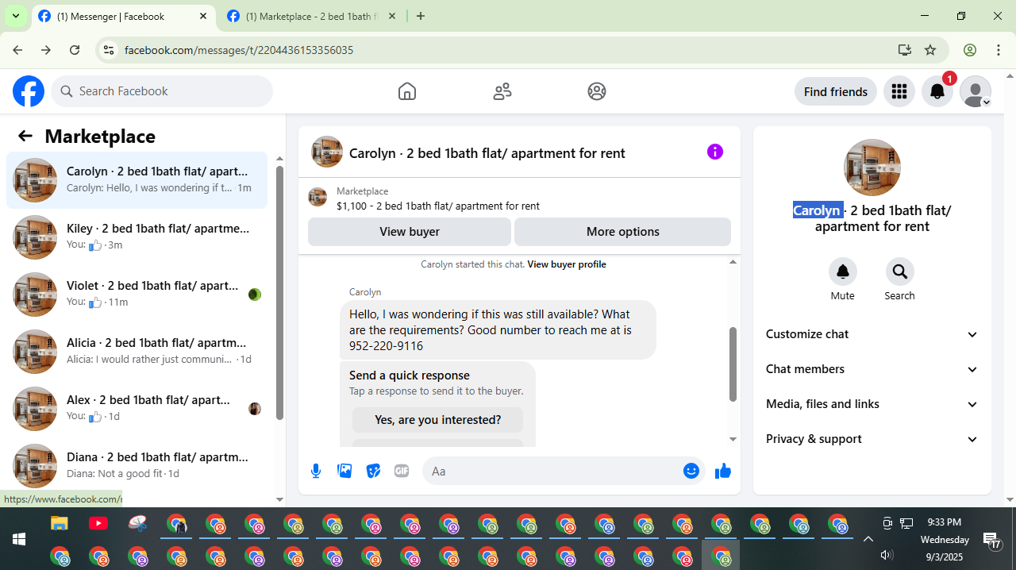Screen dimensions: 1016x570
Task: Go to the Facebook logo home icon
Action: tap(29, 91)
